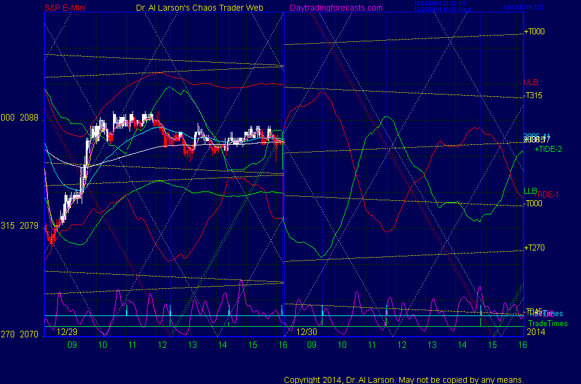Click hour '16' under the 12/30 session
The image size is (581, 384).
coord(522,345)
